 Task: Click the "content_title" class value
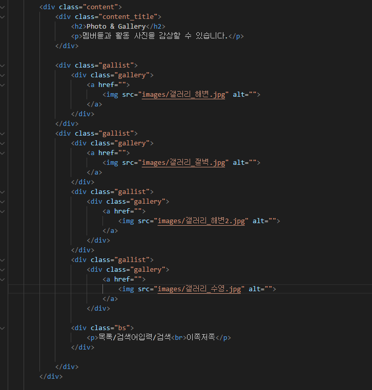click(128, 17)
